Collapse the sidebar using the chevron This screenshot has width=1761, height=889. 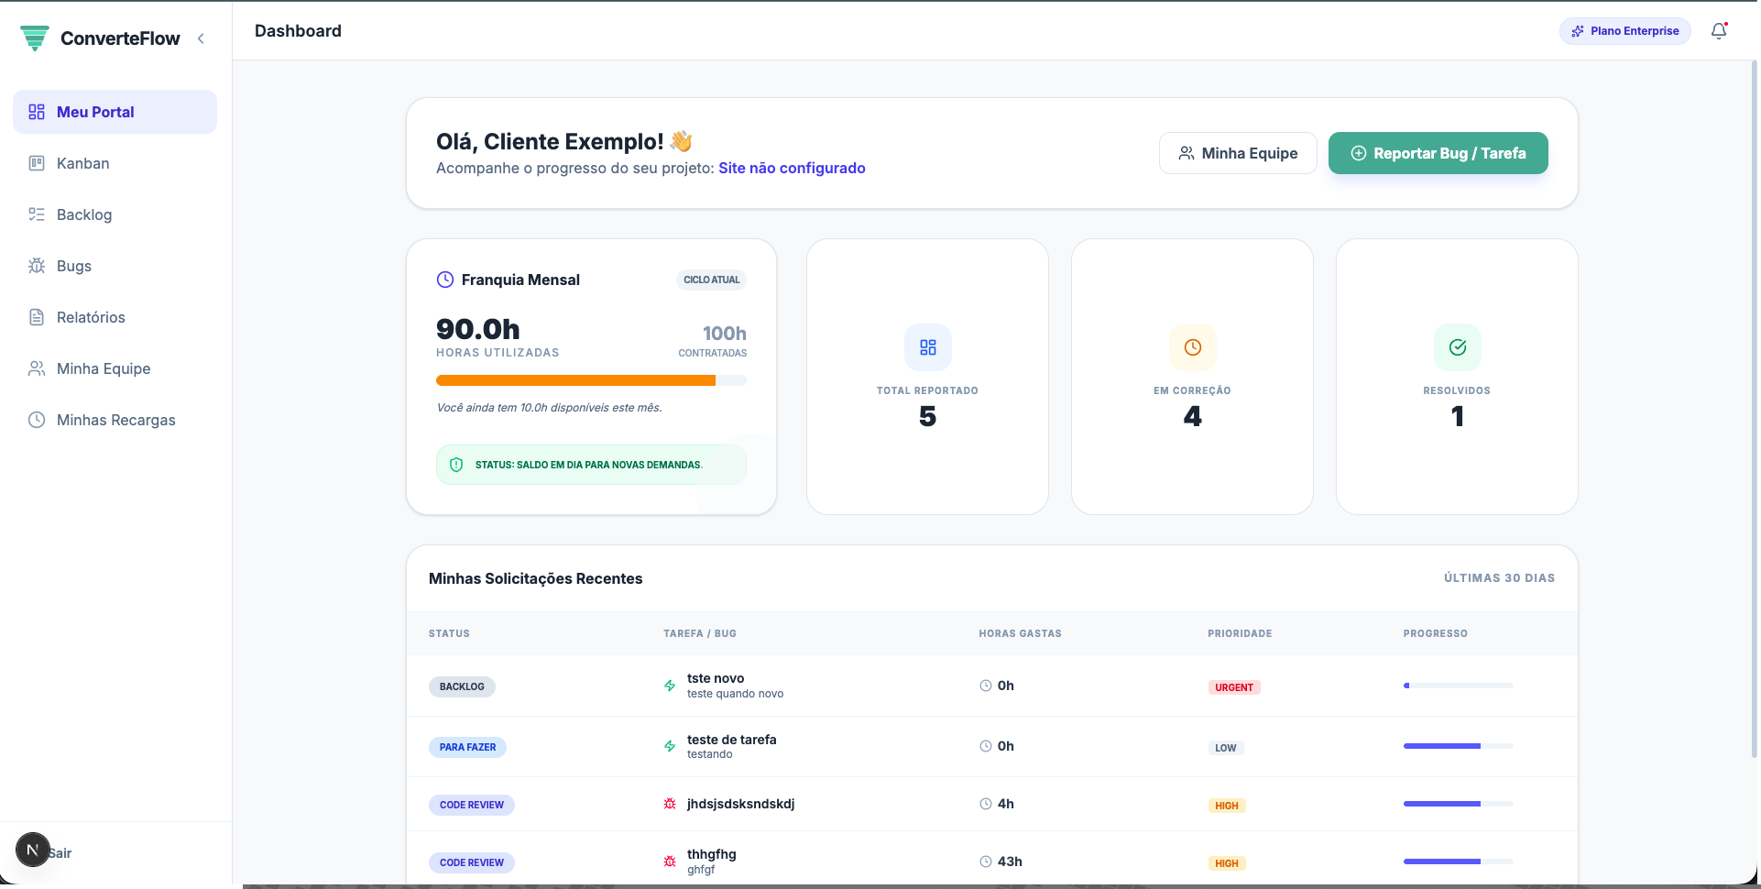tap(202, 38)
